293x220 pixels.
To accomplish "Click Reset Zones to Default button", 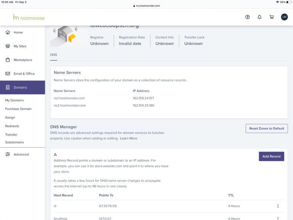I will 267,128.
